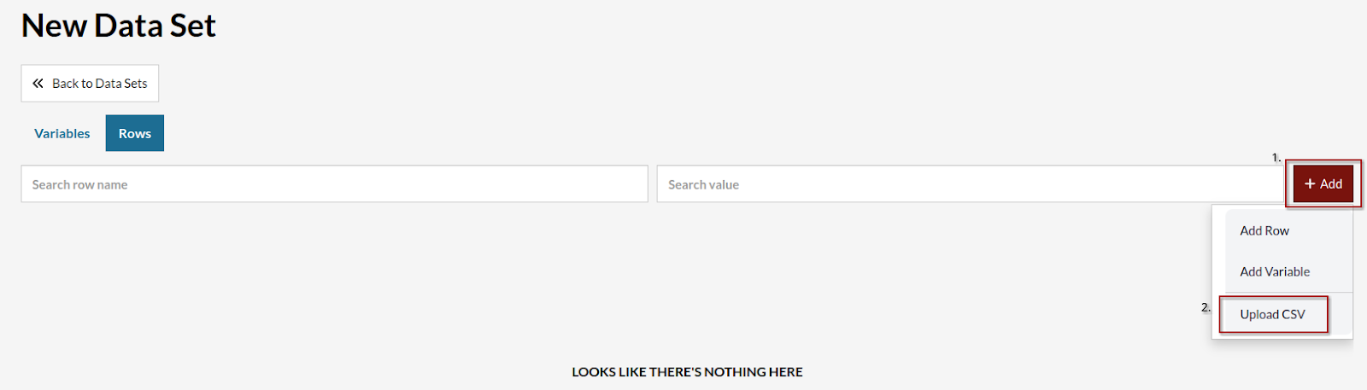
Task: Click into the Search value box
Action: pos(971,184)
